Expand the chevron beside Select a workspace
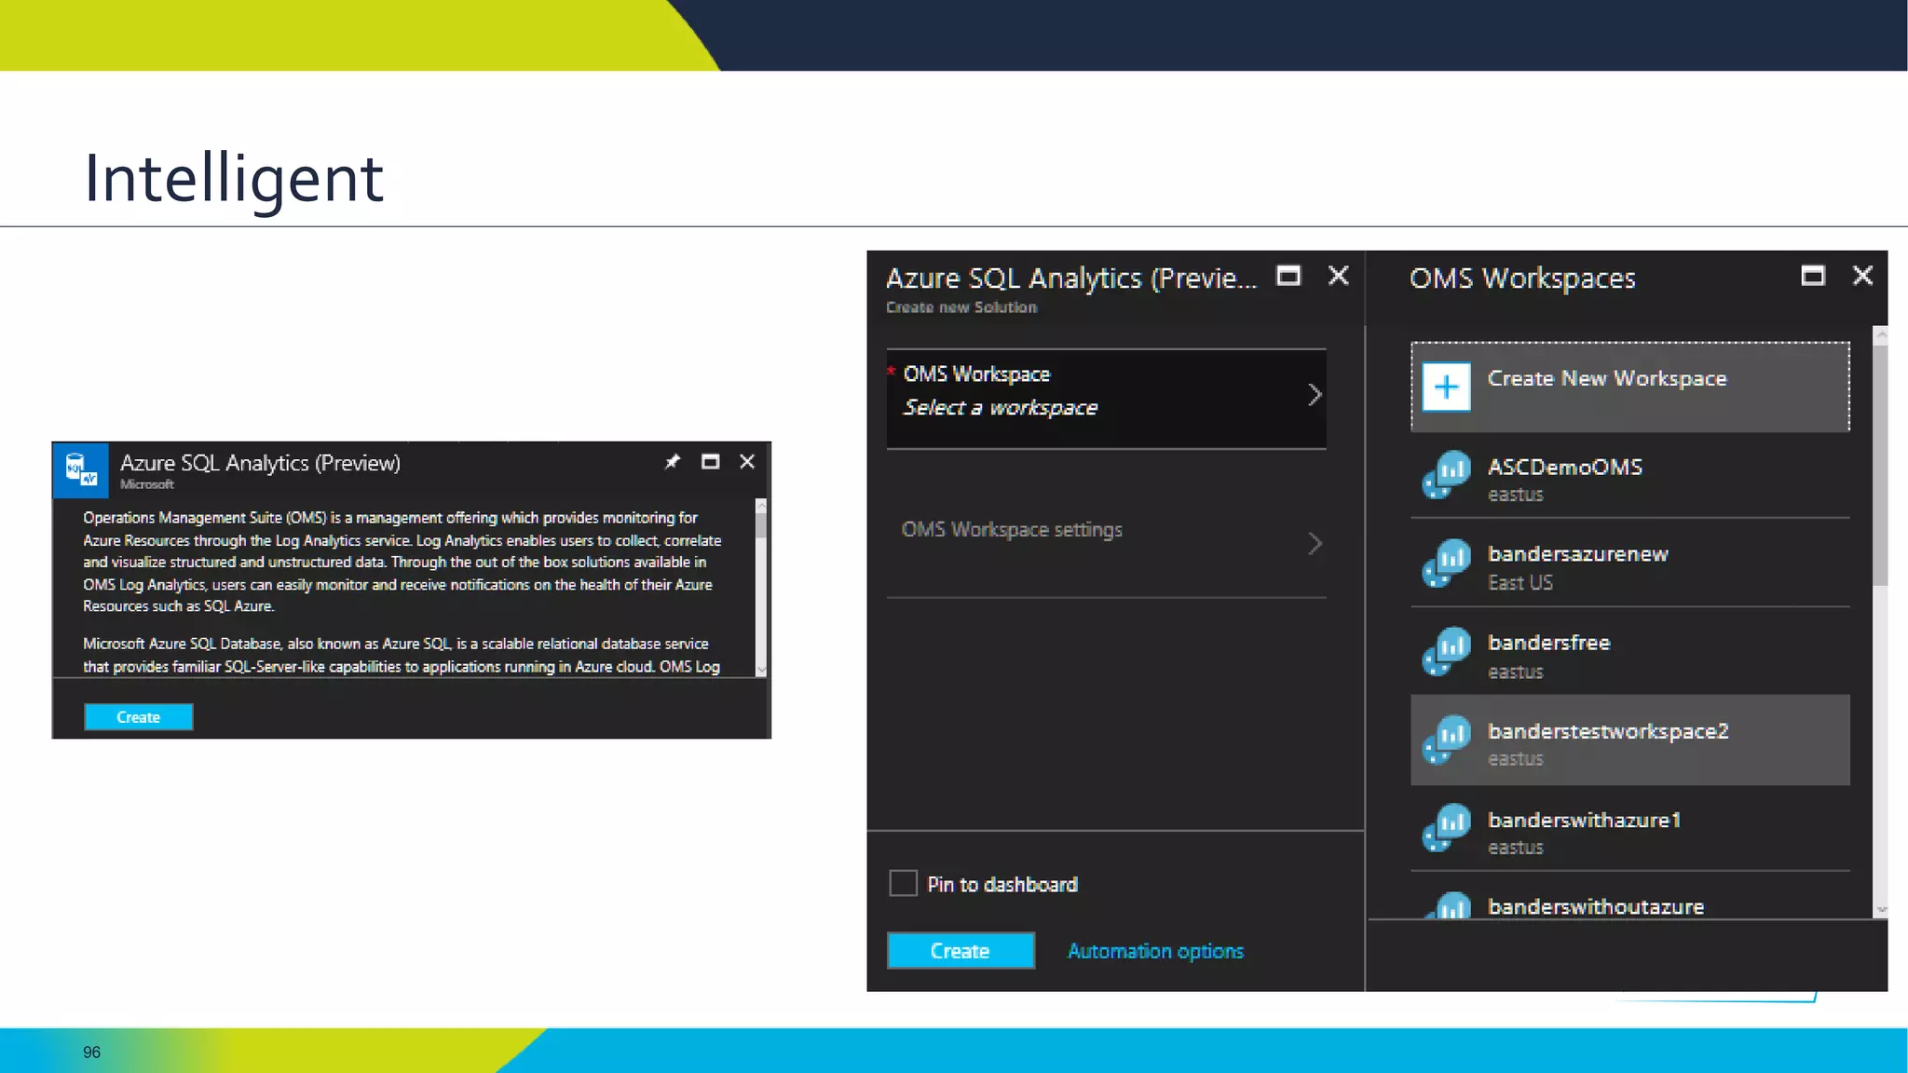Screen dimensions: 1908x1073 click(1315, 395)
